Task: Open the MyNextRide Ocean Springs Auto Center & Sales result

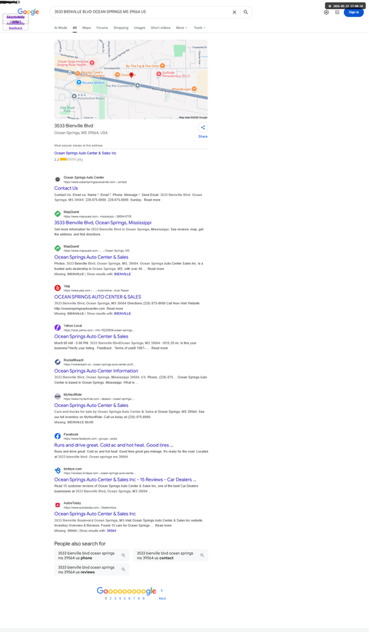Action: pyautogui.click(x=91, y=405)
